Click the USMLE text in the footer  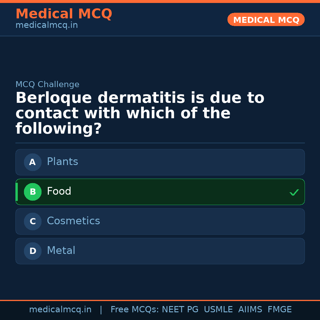click(x=218, y=309)
